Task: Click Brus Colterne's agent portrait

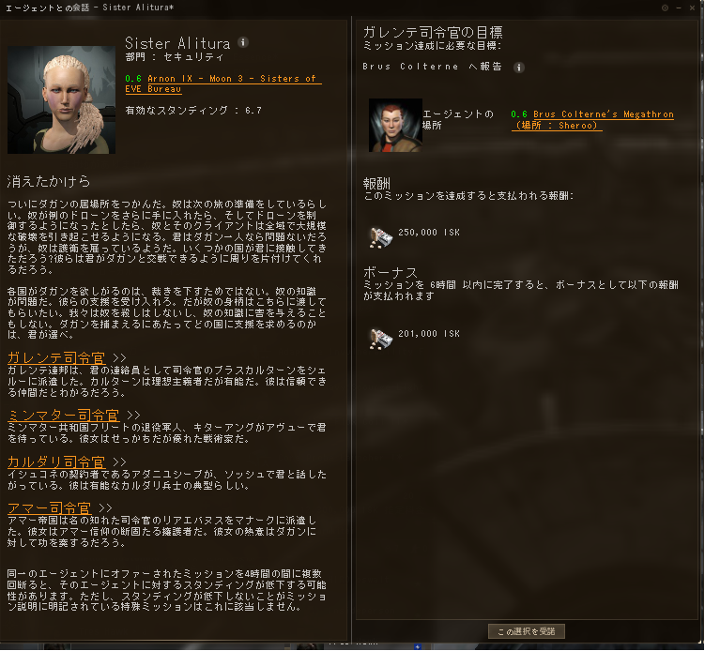Action: tap(395, 125)
